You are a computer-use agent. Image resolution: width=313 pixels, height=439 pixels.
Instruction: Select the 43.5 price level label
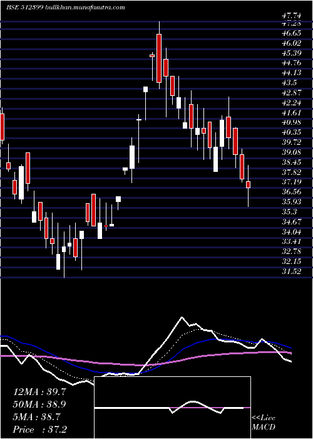(289, 83)
